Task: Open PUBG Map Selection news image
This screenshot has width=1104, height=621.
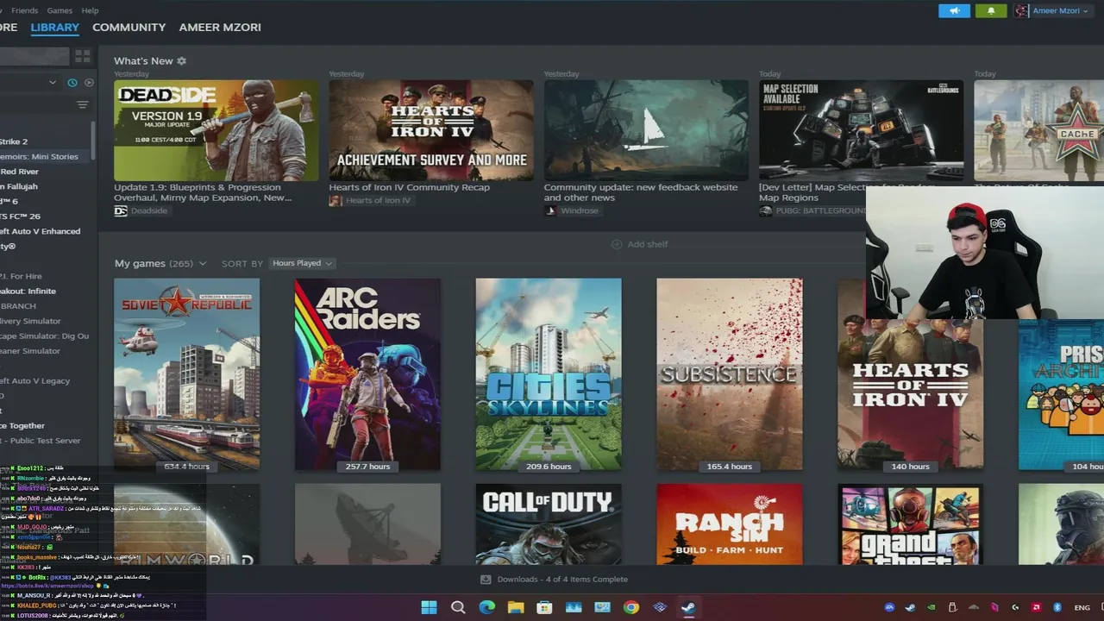Action: (x=861, y=130)
